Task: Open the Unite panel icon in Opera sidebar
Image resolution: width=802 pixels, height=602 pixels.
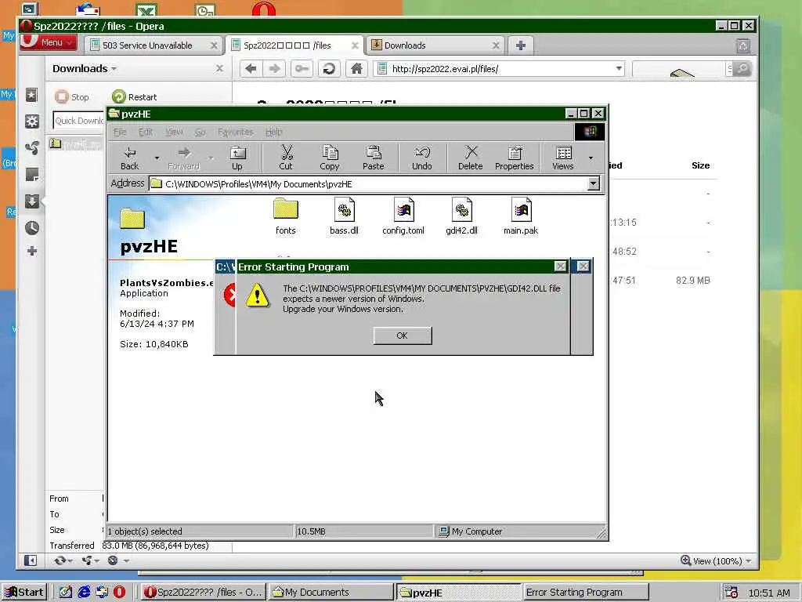Action: coord(31,148)
